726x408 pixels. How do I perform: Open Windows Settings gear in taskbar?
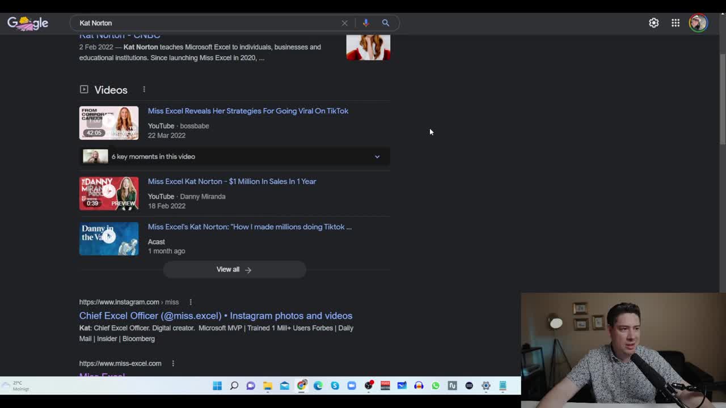(x=486, y=386)
